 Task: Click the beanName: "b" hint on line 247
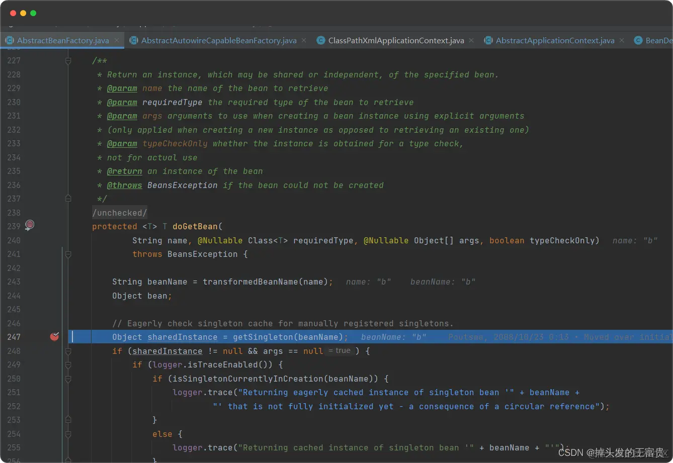(394, 337)
